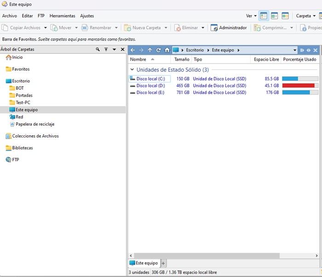322x277 pixels.
Task: Click the split-pane icon in lister header
Action: [302, 50]
